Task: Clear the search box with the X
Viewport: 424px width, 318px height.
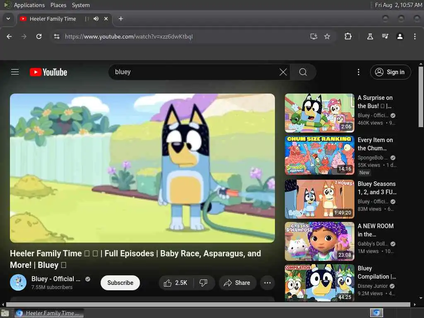Action: tap(283, 72)
